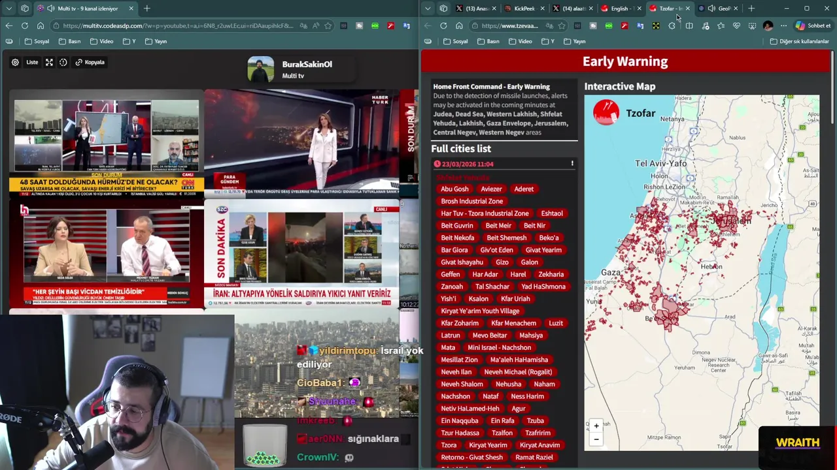Select the Neveh Michael (Rogalit) city tag
Viewport: 837px width, 470px height.
pos(518,372)
